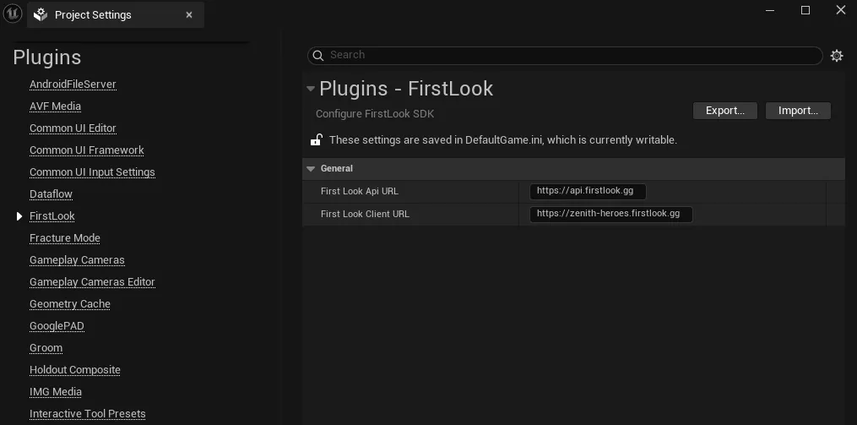Focus the Search settings field
The image size is (857, 425).
565,55
